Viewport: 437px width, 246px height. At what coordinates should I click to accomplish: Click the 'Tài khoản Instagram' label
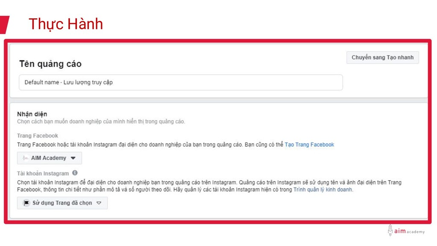coord(43,173)
